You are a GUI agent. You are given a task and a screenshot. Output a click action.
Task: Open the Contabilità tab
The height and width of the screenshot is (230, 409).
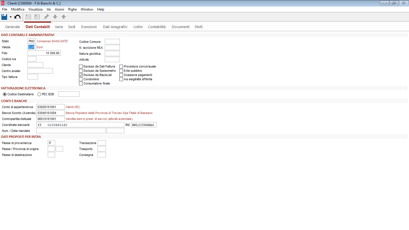click(157, 27)
